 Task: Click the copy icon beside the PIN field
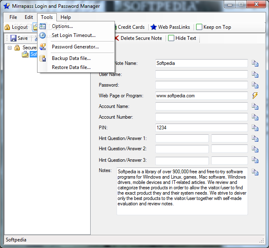click(x=255, y=128)
